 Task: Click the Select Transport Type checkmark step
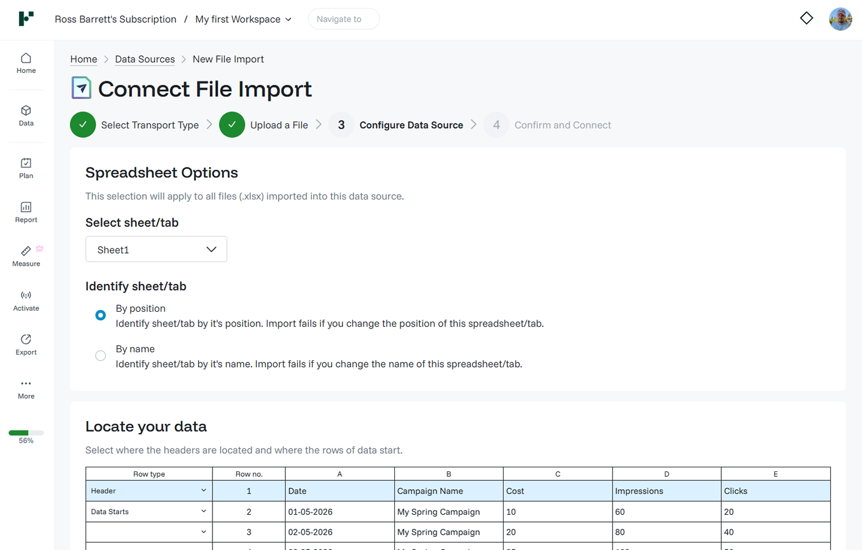[x=83, y=125]
